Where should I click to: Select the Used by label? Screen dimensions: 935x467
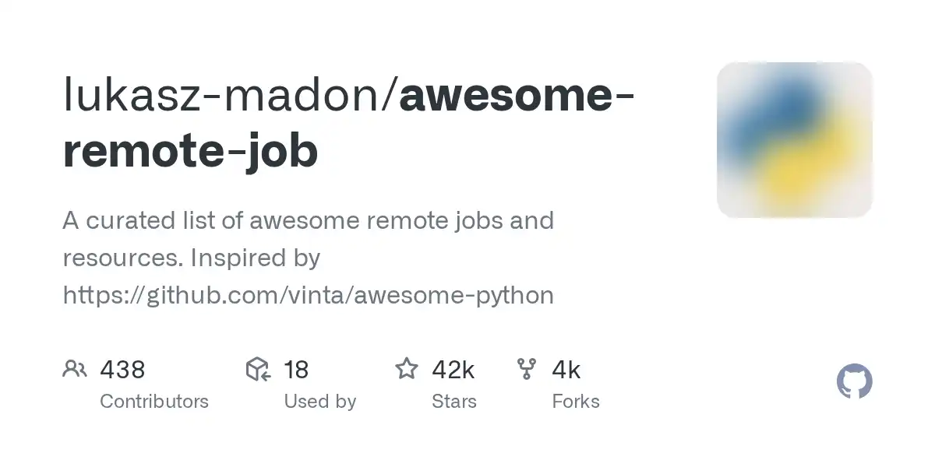point(320,402)
